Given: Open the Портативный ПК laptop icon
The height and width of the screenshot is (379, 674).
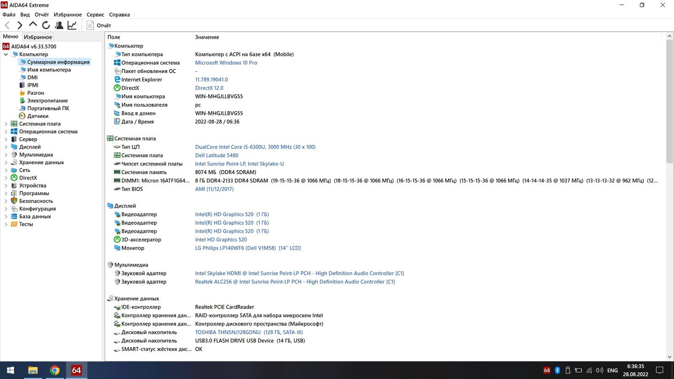Looking at the screenshot, I should (22, 108).
